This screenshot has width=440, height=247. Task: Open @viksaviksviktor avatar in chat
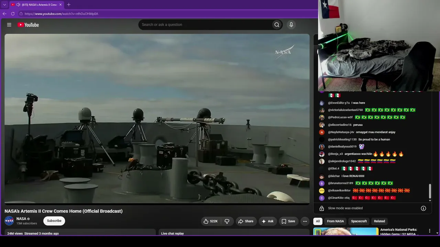point(322,190)
